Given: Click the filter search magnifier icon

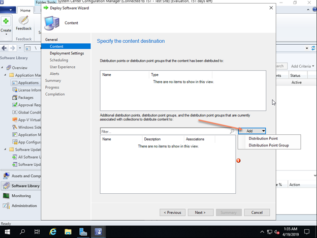Looking at the screenshot, I should 232,131.
